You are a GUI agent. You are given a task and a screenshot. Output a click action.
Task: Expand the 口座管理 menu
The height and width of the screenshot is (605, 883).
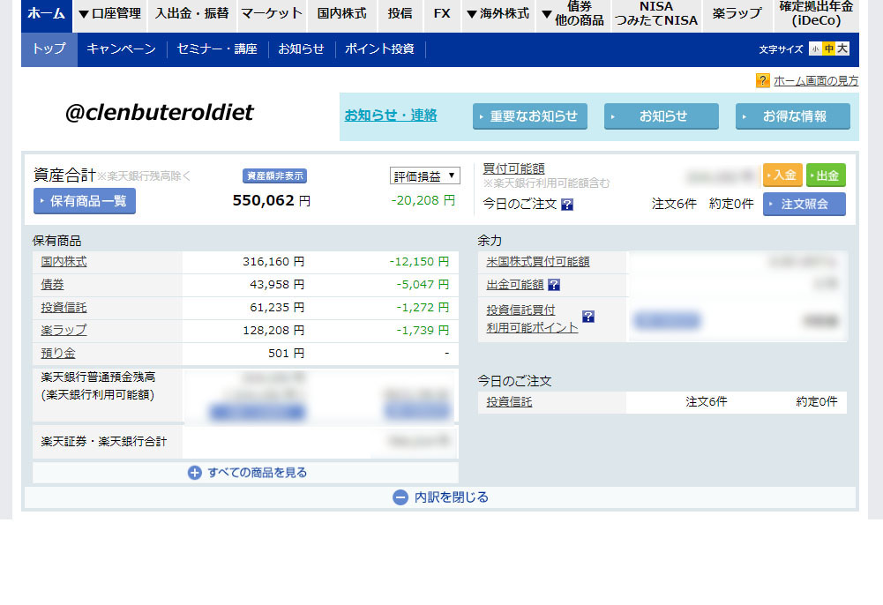point(109,14)
